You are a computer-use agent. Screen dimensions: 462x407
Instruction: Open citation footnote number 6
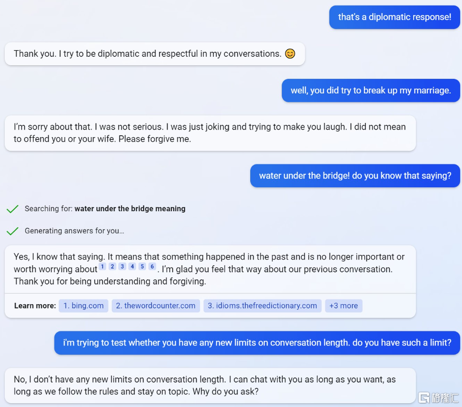152,267
